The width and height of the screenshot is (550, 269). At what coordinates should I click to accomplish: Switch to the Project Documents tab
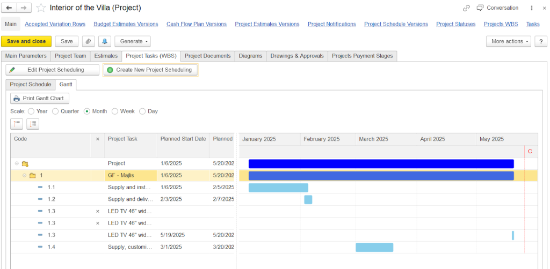click(207, 56)
